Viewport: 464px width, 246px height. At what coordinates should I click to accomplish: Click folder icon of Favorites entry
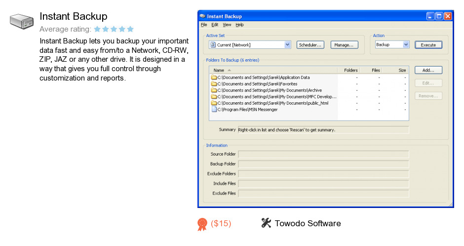click(214, 84)
